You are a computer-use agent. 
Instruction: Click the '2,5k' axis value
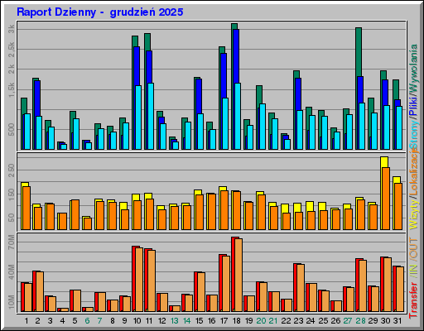click(x=12, y=50)
